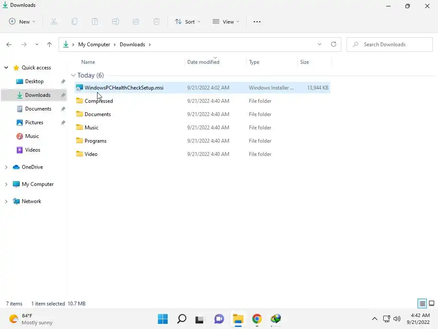The width and height of the screenshot is (438, 329).
Task: Open Pictures in the sidebar
Action: click(34, 123)
